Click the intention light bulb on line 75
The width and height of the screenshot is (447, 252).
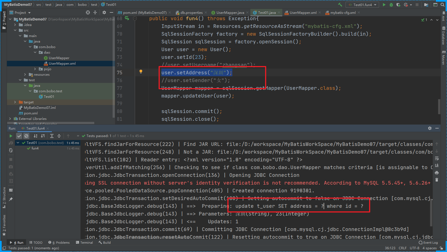pos(141,72)
